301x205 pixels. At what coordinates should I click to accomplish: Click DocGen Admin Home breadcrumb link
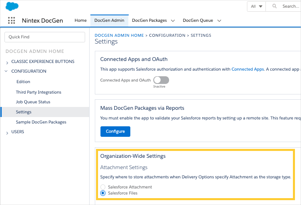coord(119,36)
